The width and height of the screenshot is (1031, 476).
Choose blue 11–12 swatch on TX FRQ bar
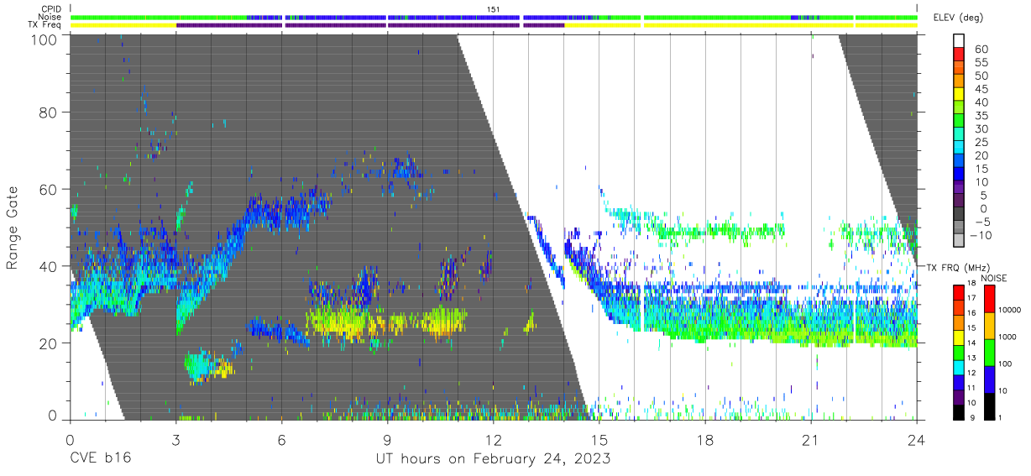pos(958,382)
